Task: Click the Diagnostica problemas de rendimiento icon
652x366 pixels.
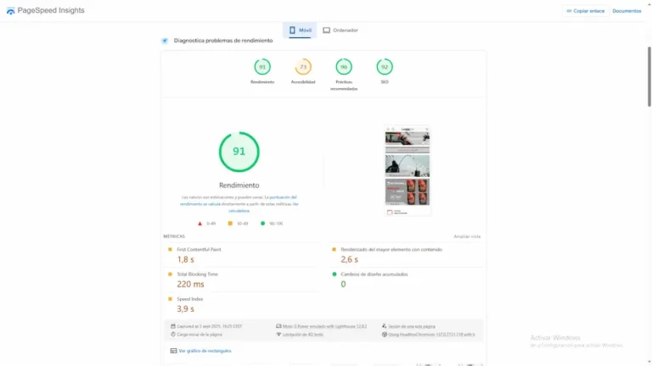Action: (x=165, y=41)
